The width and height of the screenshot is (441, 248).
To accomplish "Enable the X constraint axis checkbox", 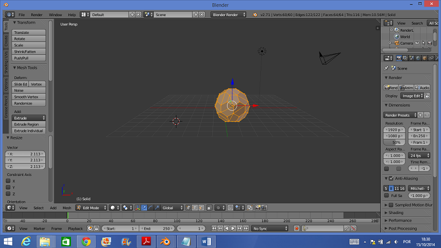I will (8, 181).
